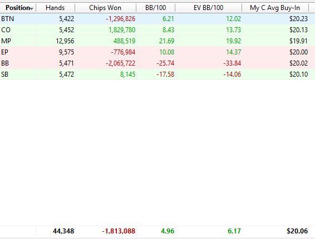Click the BB/100 value 8.43
The height and width of the screenshot is (239, 315).
point(168,30)
